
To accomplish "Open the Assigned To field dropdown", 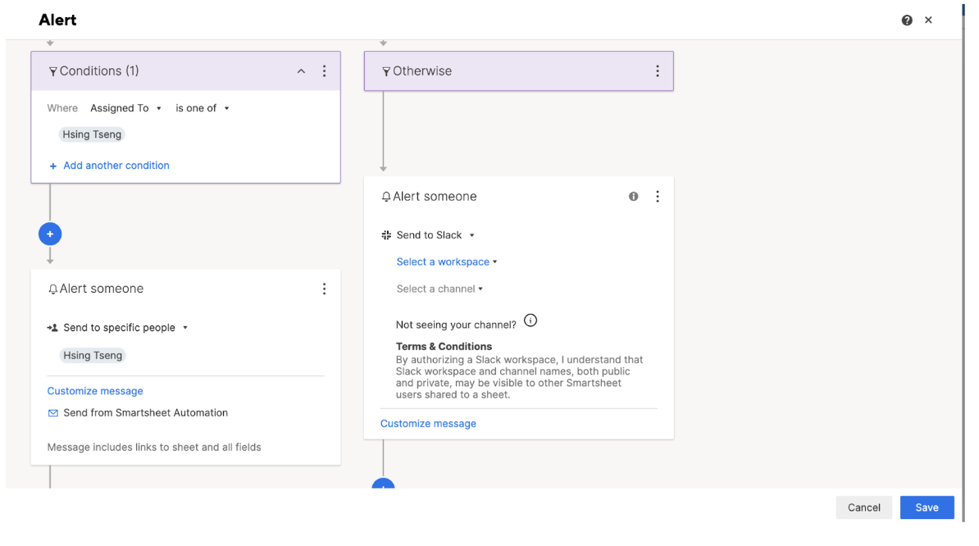I will coord(126,108).
